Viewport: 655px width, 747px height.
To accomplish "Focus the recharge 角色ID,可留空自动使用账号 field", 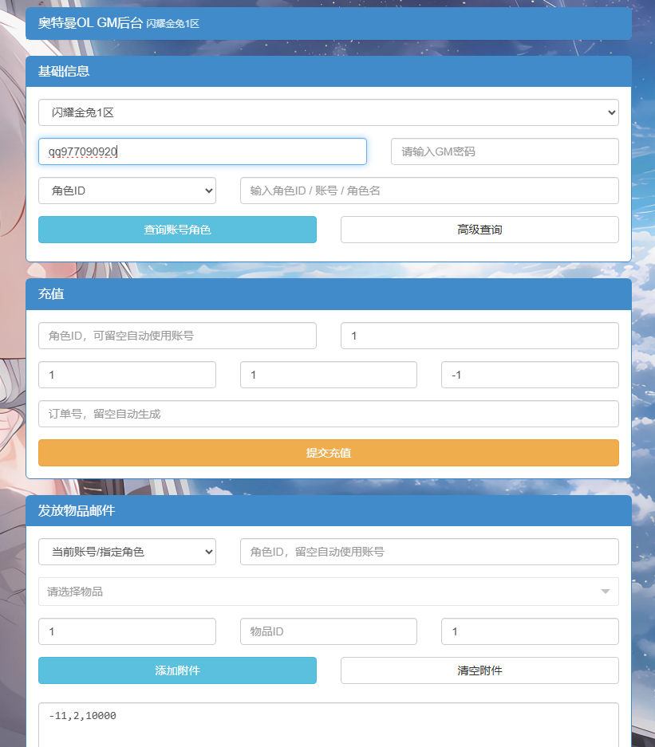I will (x=177, y=336).
